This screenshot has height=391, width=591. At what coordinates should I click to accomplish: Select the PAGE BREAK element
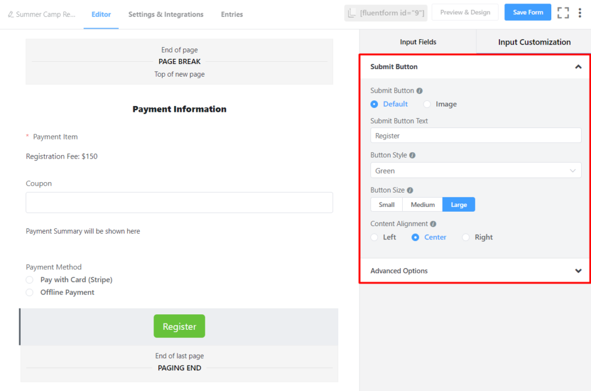tap(179, 61)
